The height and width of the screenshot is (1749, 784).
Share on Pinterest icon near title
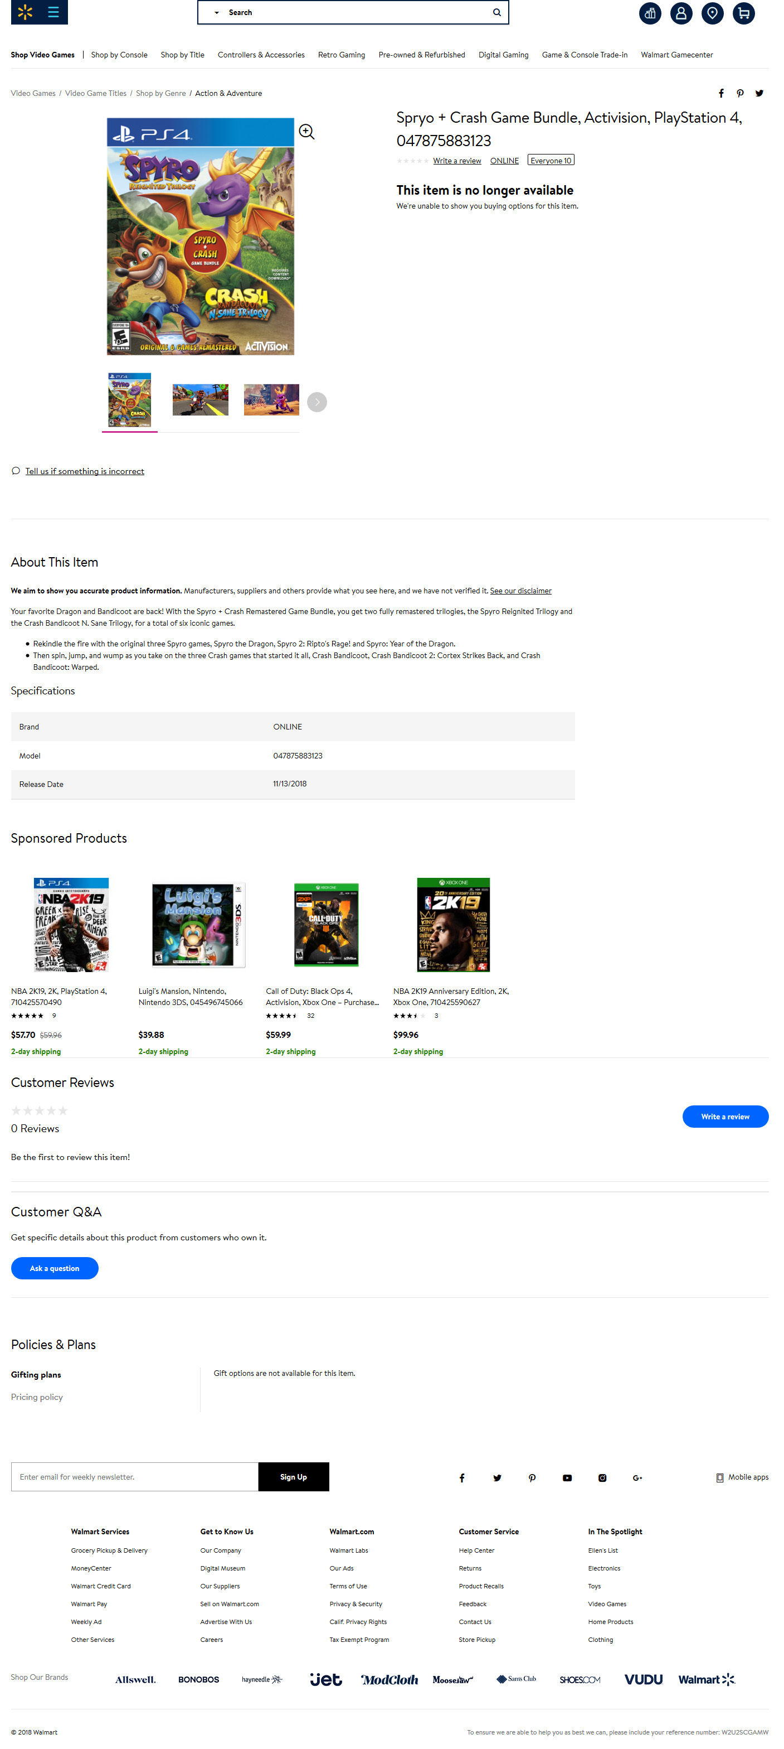pos(740,94)
